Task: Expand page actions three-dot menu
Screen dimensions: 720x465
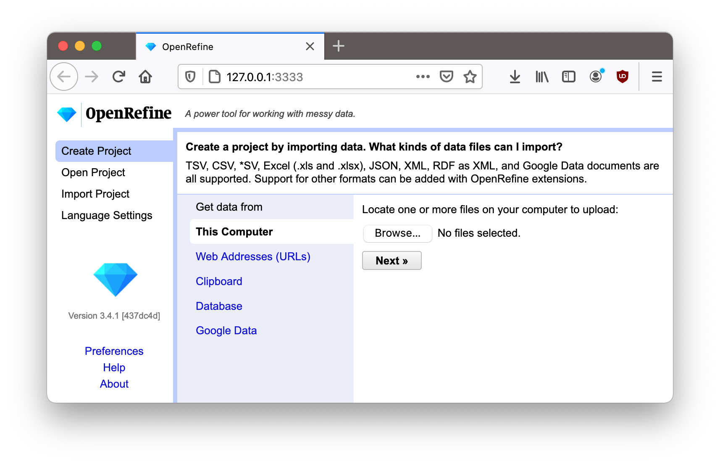Action: 423,77
